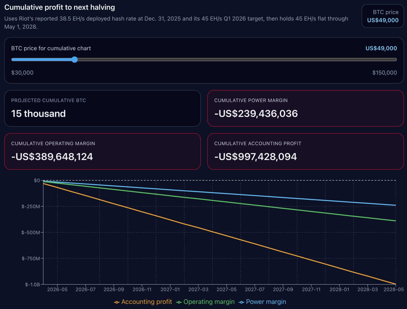This screenshot has height=309, width=407.
Task: Toggle the Accounting profit series off
Action: pos(147,302)
